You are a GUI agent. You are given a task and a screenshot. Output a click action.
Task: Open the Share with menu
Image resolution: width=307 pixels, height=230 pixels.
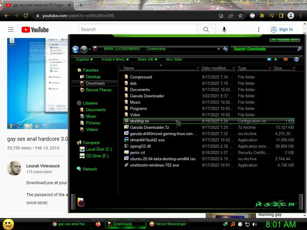point(147,60)
